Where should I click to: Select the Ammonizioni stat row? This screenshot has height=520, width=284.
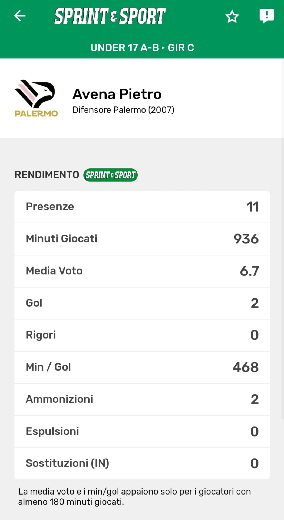click(x=142, y=399)
